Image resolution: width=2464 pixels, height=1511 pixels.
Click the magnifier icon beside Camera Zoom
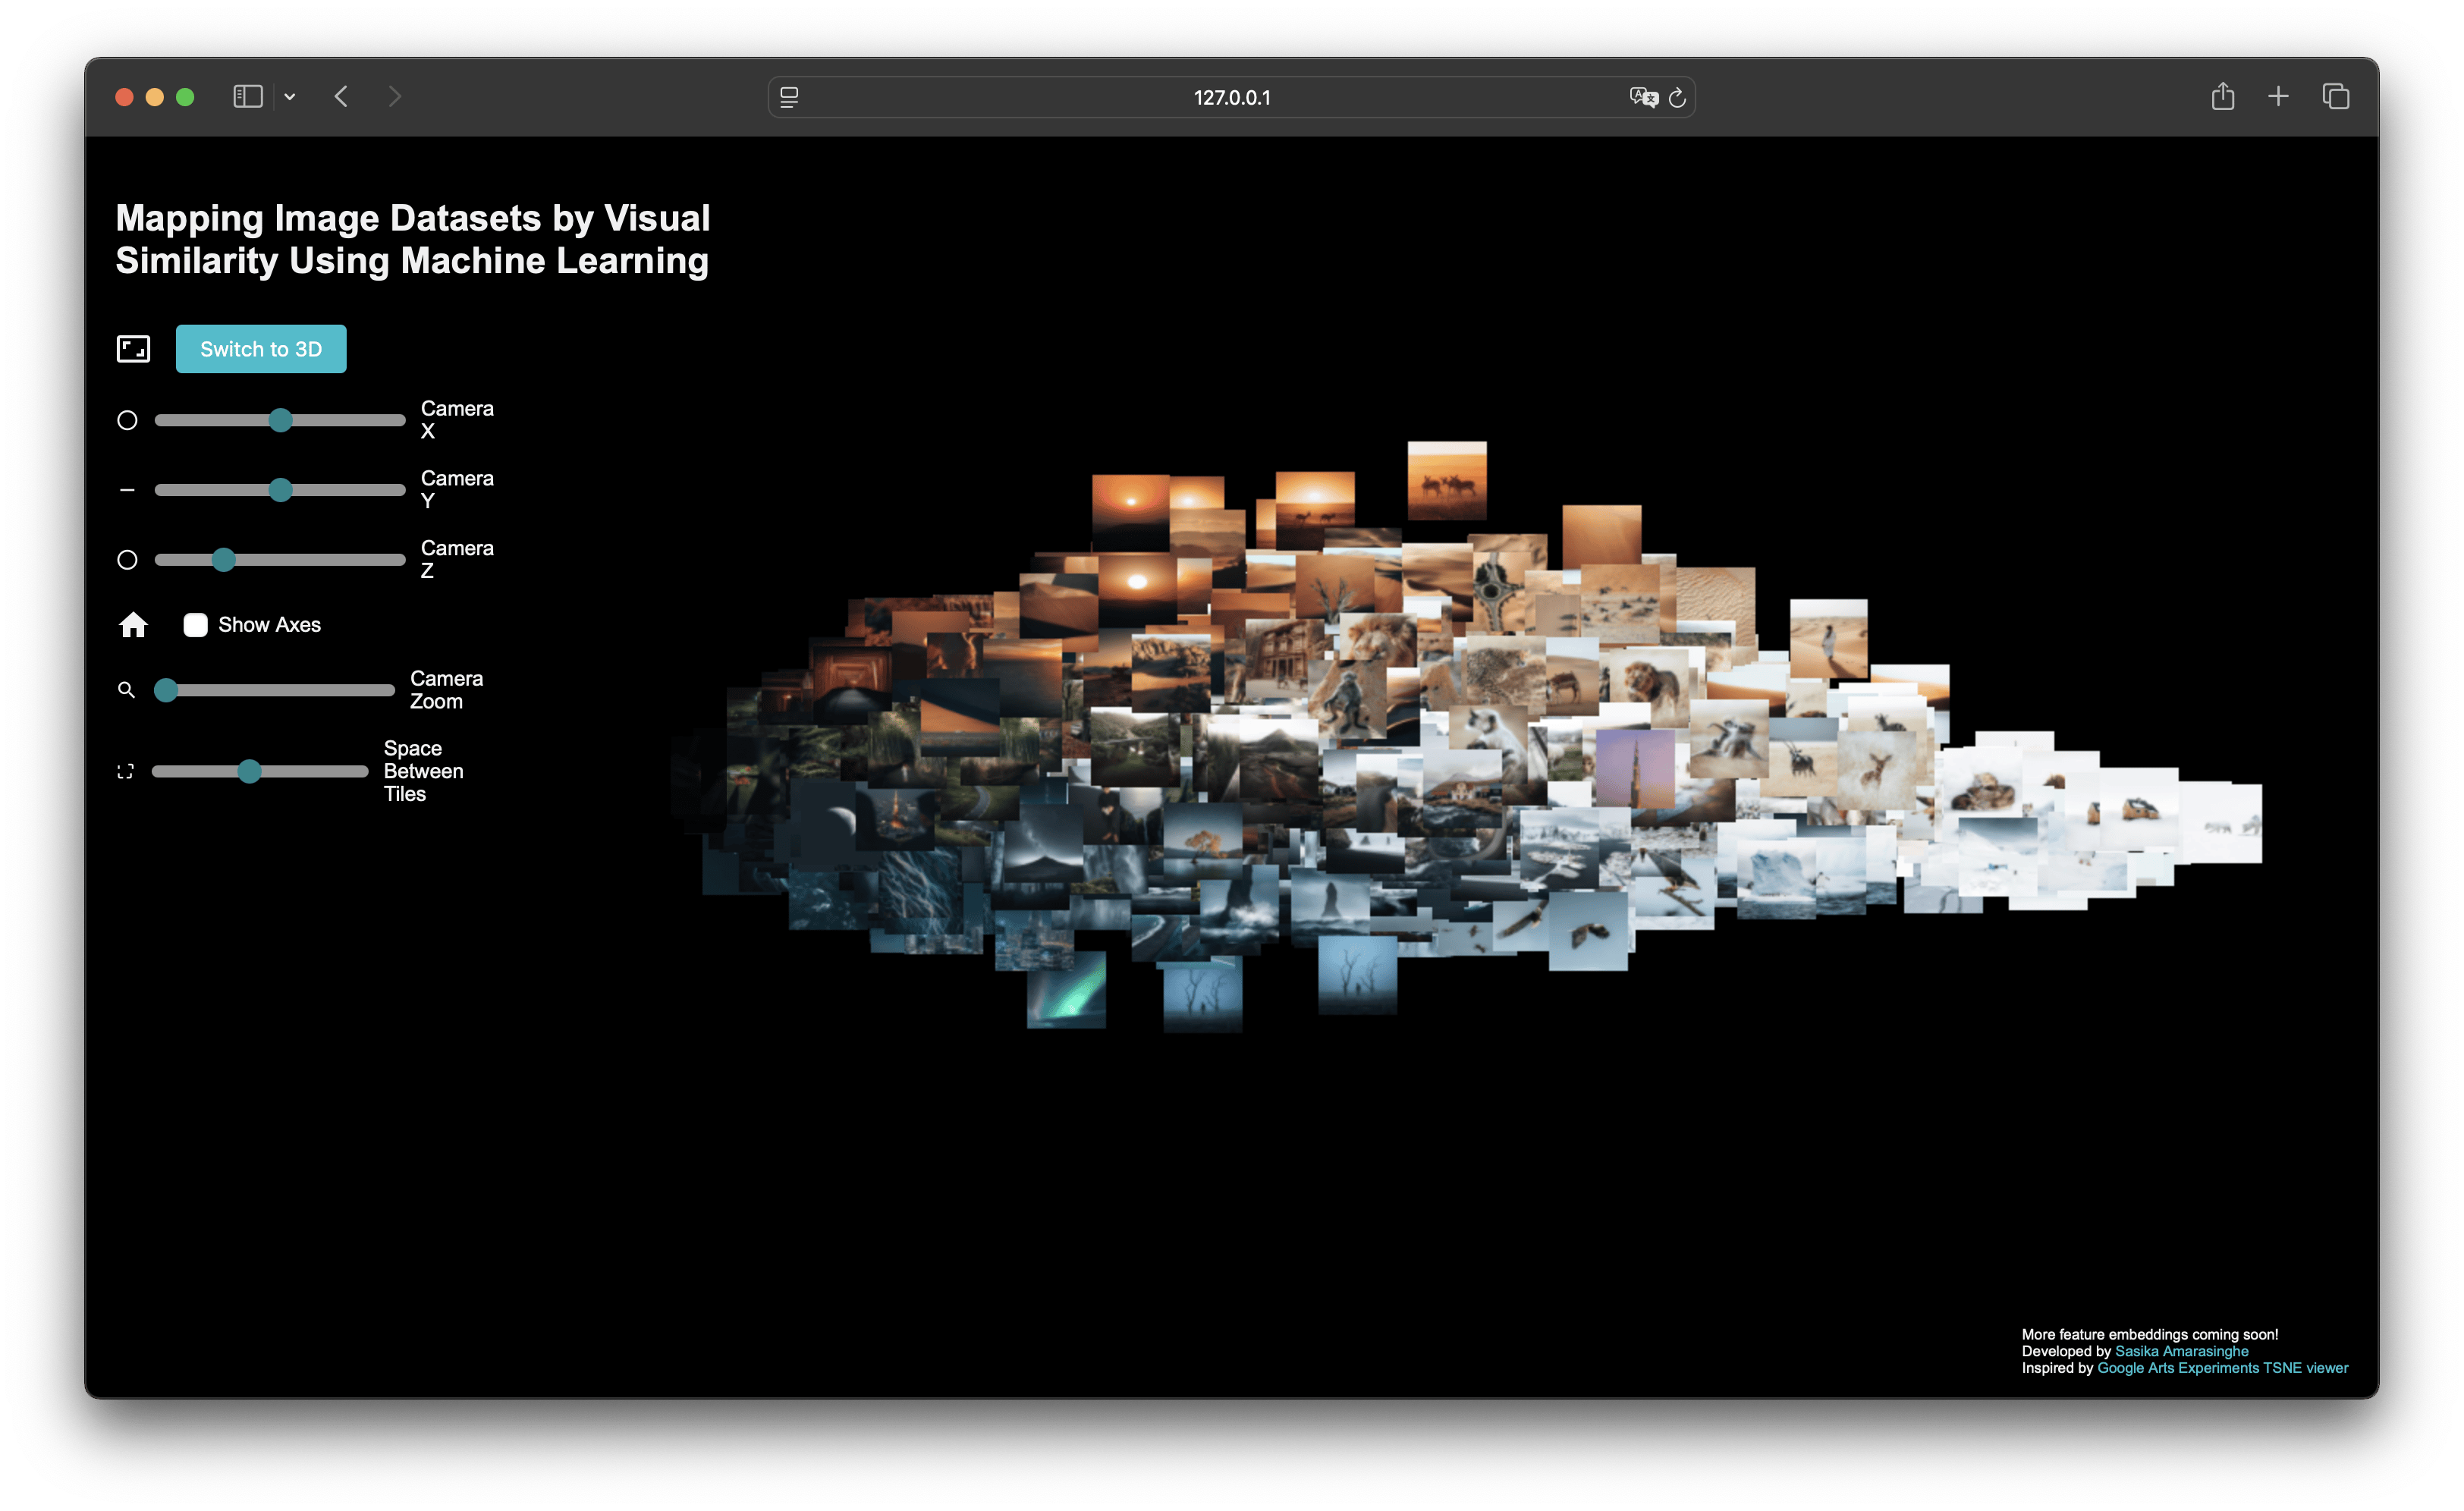tap(126, 690)
